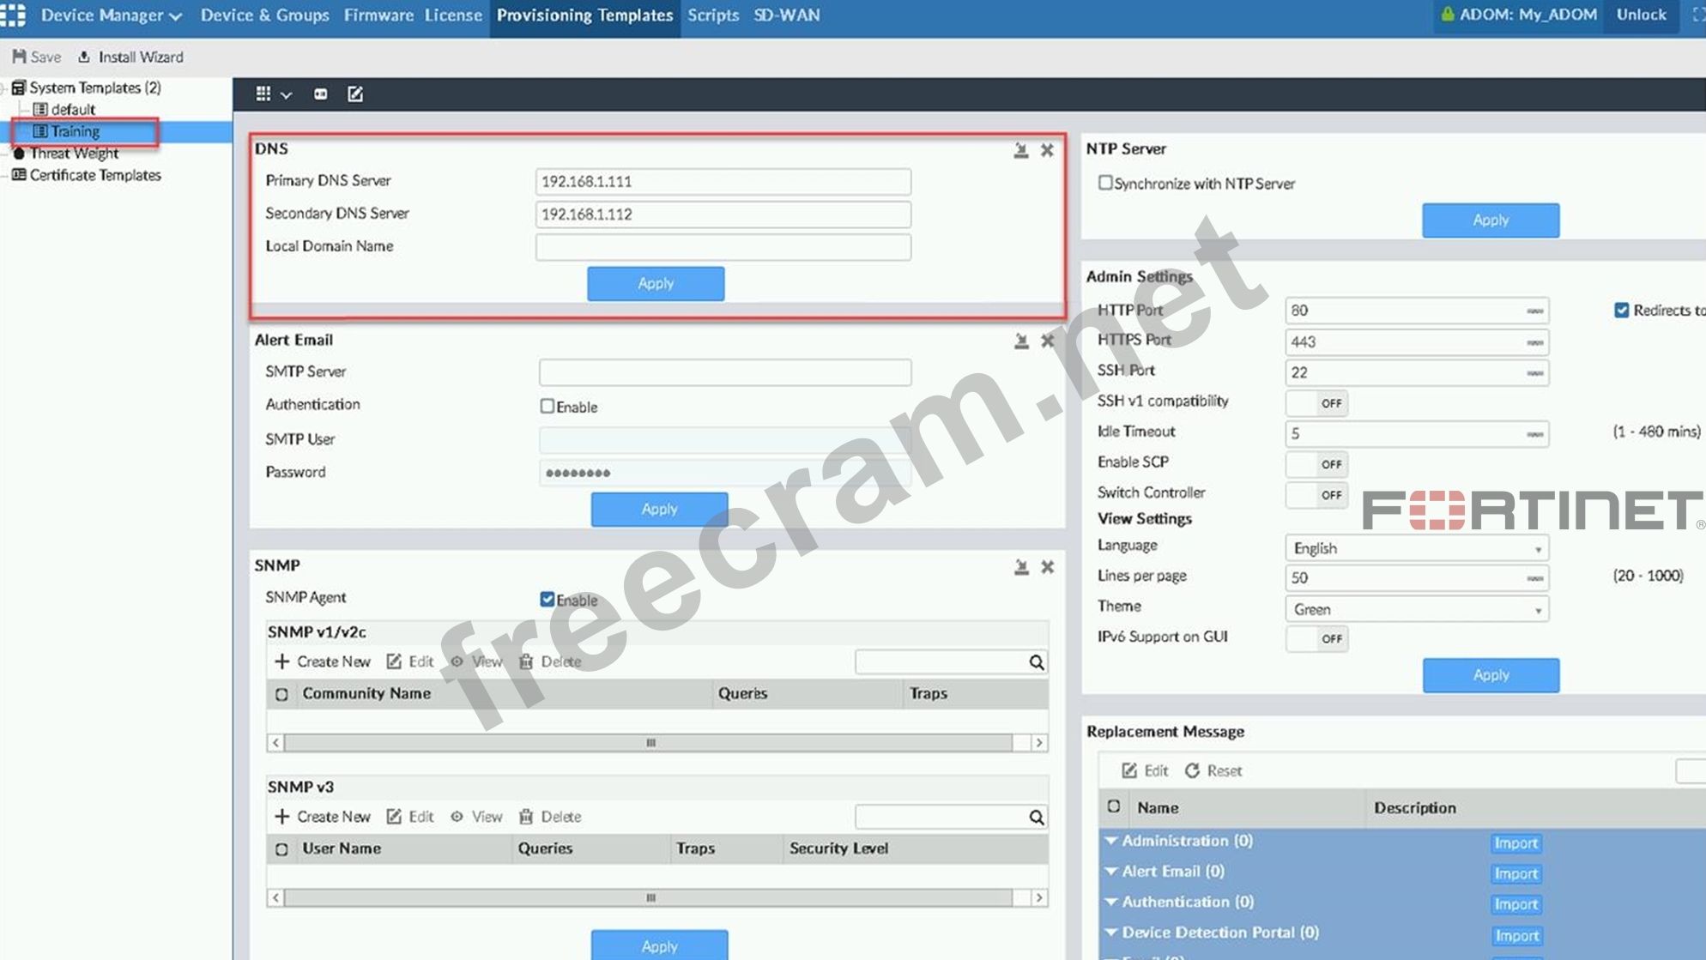The image size is (1706, 960).
Task: Click the Delete trash icon in SNMP v3
Action: [x=526, y=817]
